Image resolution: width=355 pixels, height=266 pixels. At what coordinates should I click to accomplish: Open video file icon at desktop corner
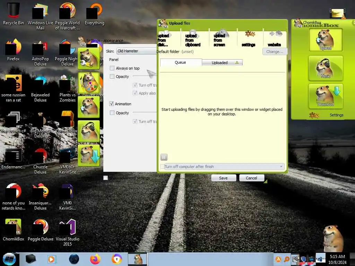pos(338,14)
